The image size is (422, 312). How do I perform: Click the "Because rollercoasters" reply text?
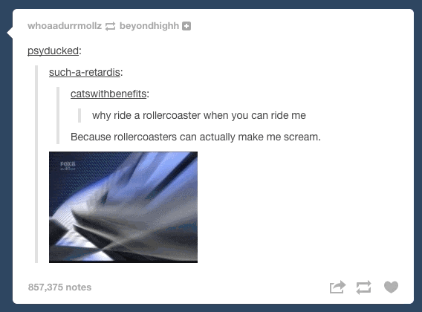pyautogui.click(x=195, y=137)
